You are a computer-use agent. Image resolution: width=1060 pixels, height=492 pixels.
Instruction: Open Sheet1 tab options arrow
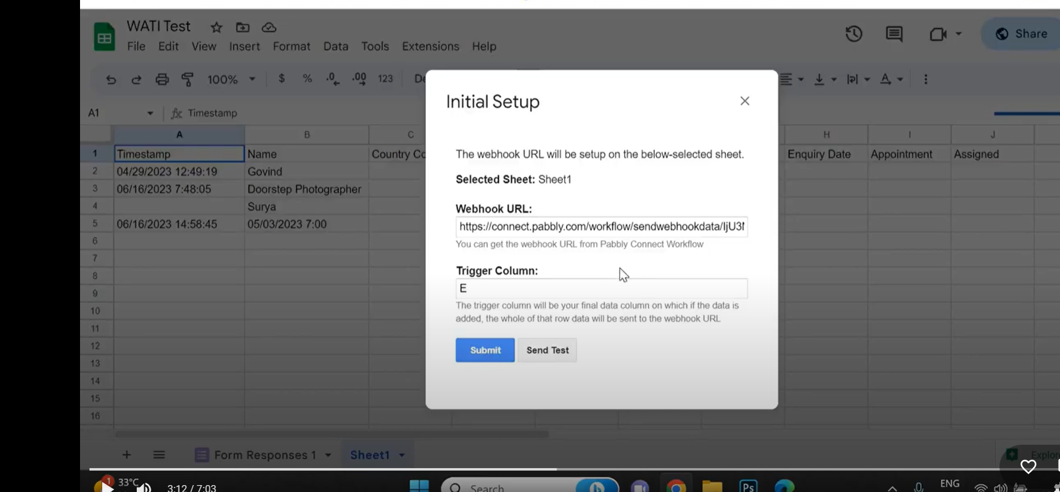point(402,455)
